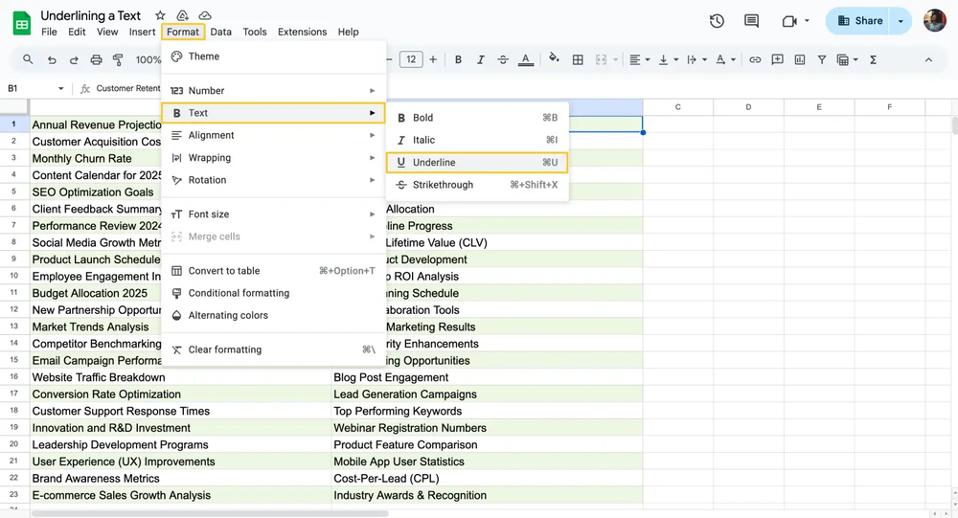Choose Conditional formatting in Format menu
This screenshot has height=518, width=958.
point(239,293)
